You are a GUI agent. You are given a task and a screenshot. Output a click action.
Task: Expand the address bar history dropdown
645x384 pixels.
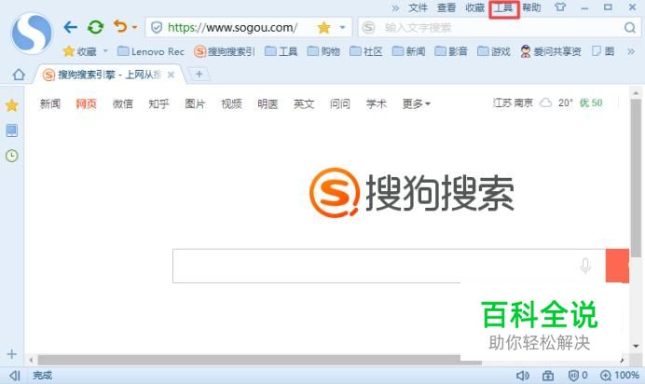(x=342, y=28)
